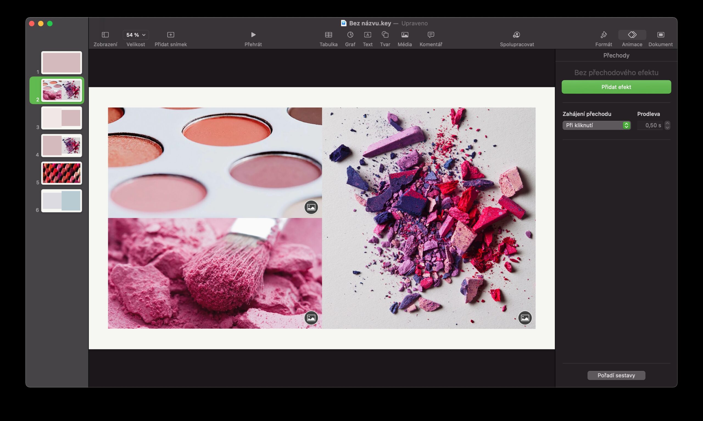
Task: Start the slideshow with Přehrát
Action: [x=253, y=35]
